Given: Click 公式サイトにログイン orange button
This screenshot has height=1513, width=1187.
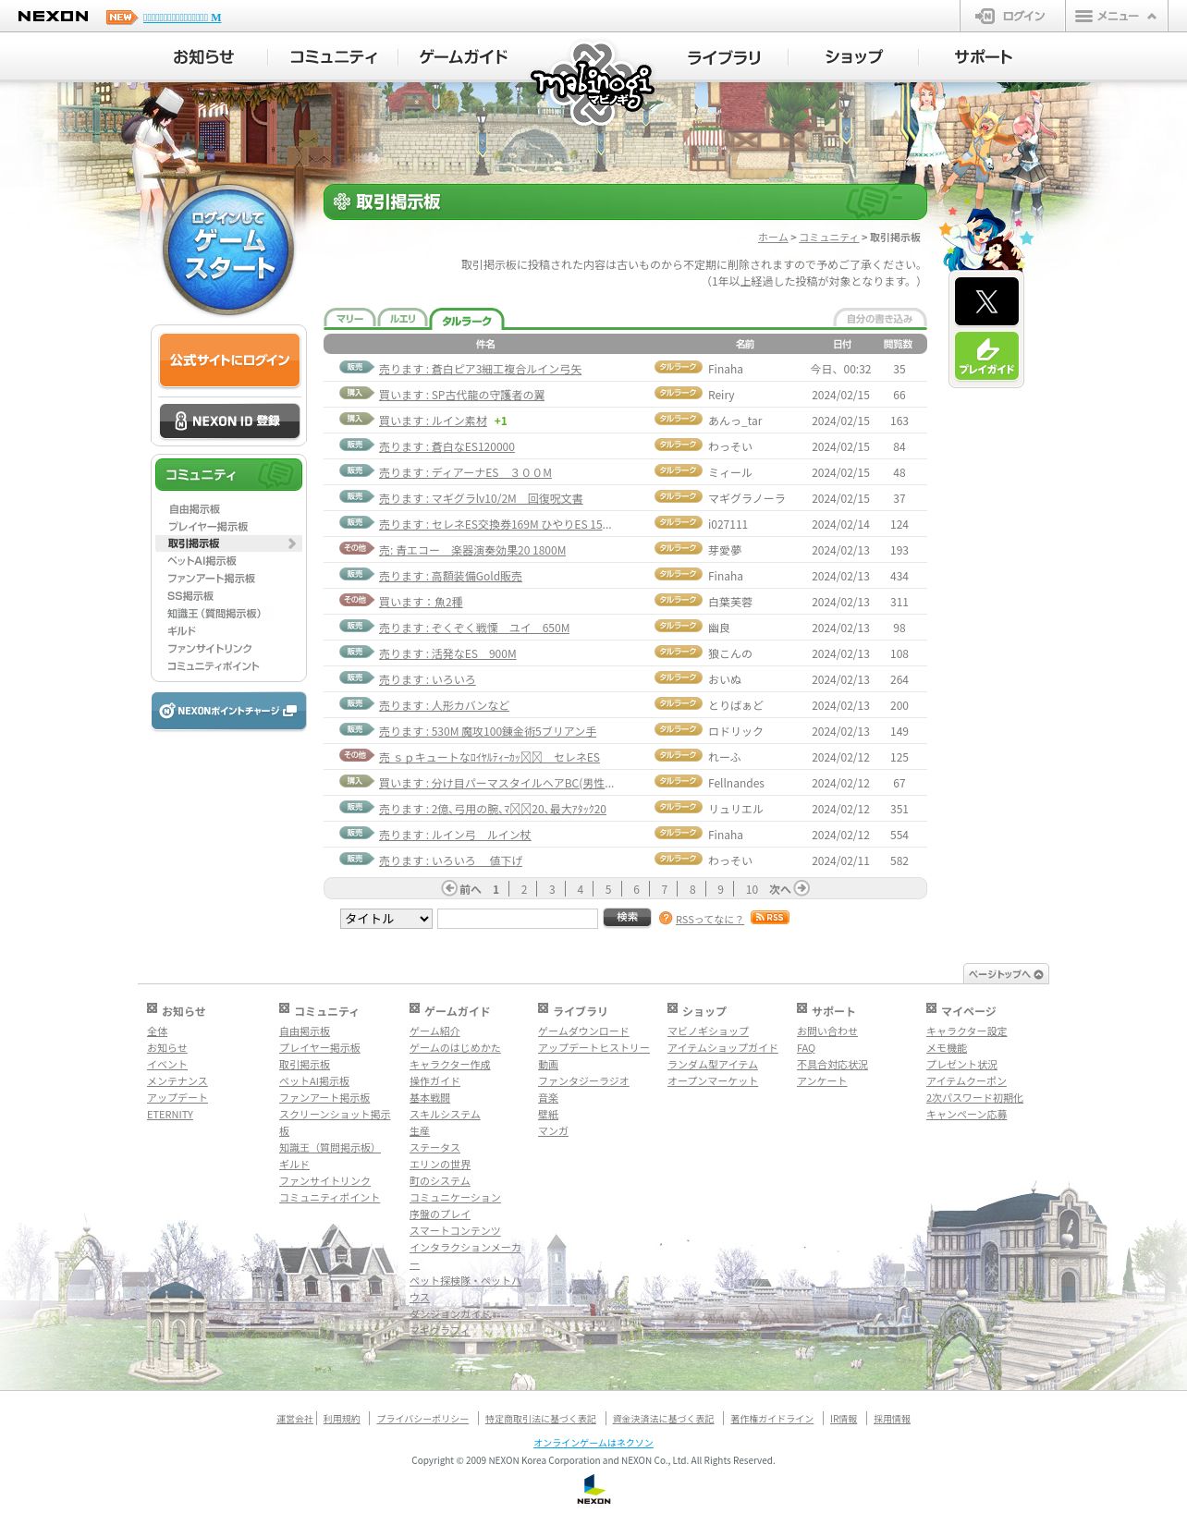Looking at the screenshot, I should (x=229, y=360).
